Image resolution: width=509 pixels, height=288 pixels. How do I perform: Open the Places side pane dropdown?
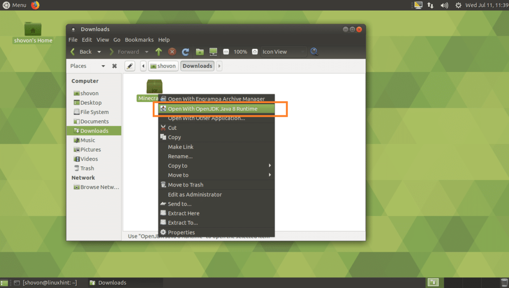coord(103,66)
